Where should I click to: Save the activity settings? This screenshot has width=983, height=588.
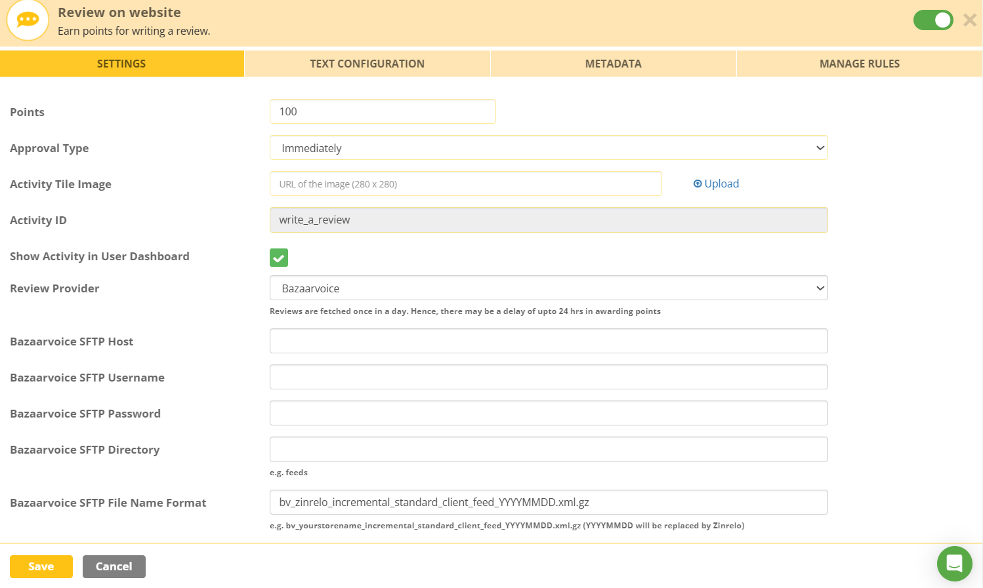click(41, 566)
